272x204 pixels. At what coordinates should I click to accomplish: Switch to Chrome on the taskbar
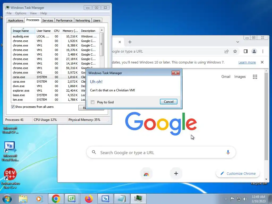tap(56, 199)
